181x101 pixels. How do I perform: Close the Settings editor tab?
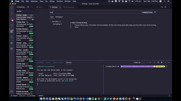tap(60, 7)
